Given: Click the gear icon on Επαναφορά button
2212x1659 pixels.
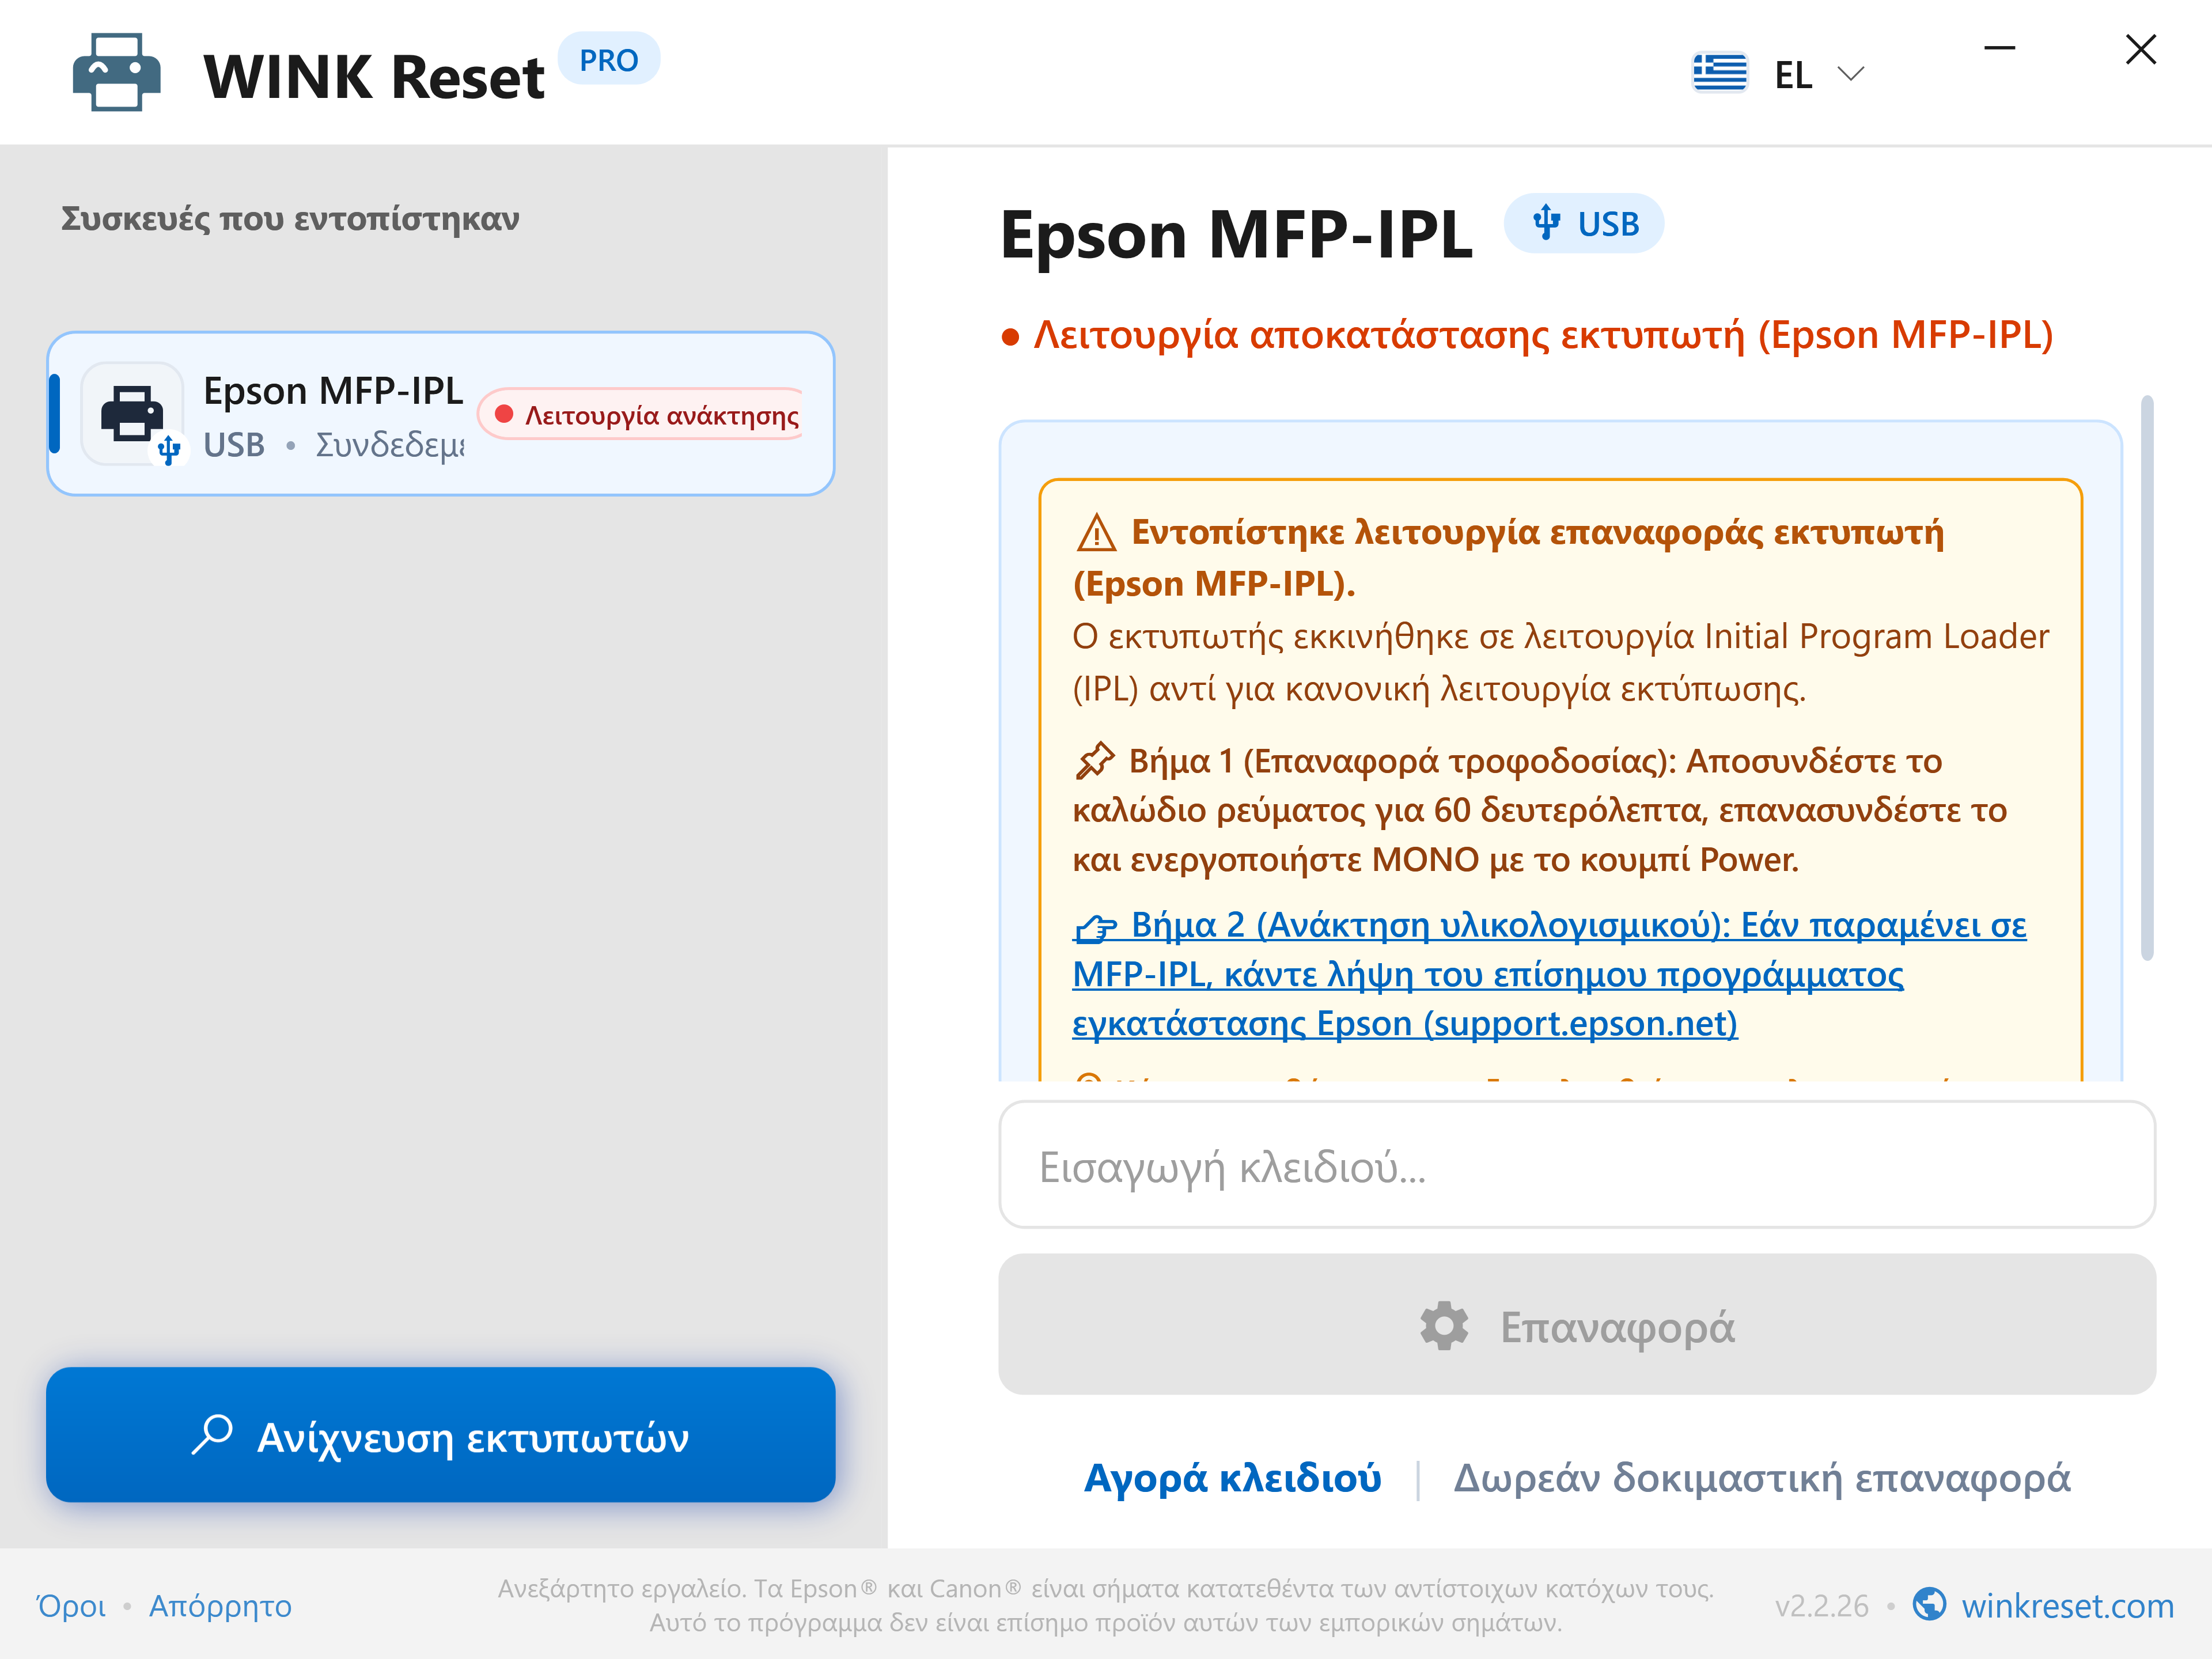Looking at the screenshot, I should click(1444, 1326).
